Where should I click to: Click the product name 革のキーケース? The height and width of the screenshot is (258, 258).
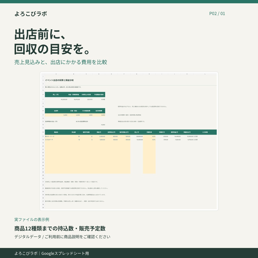50,136
